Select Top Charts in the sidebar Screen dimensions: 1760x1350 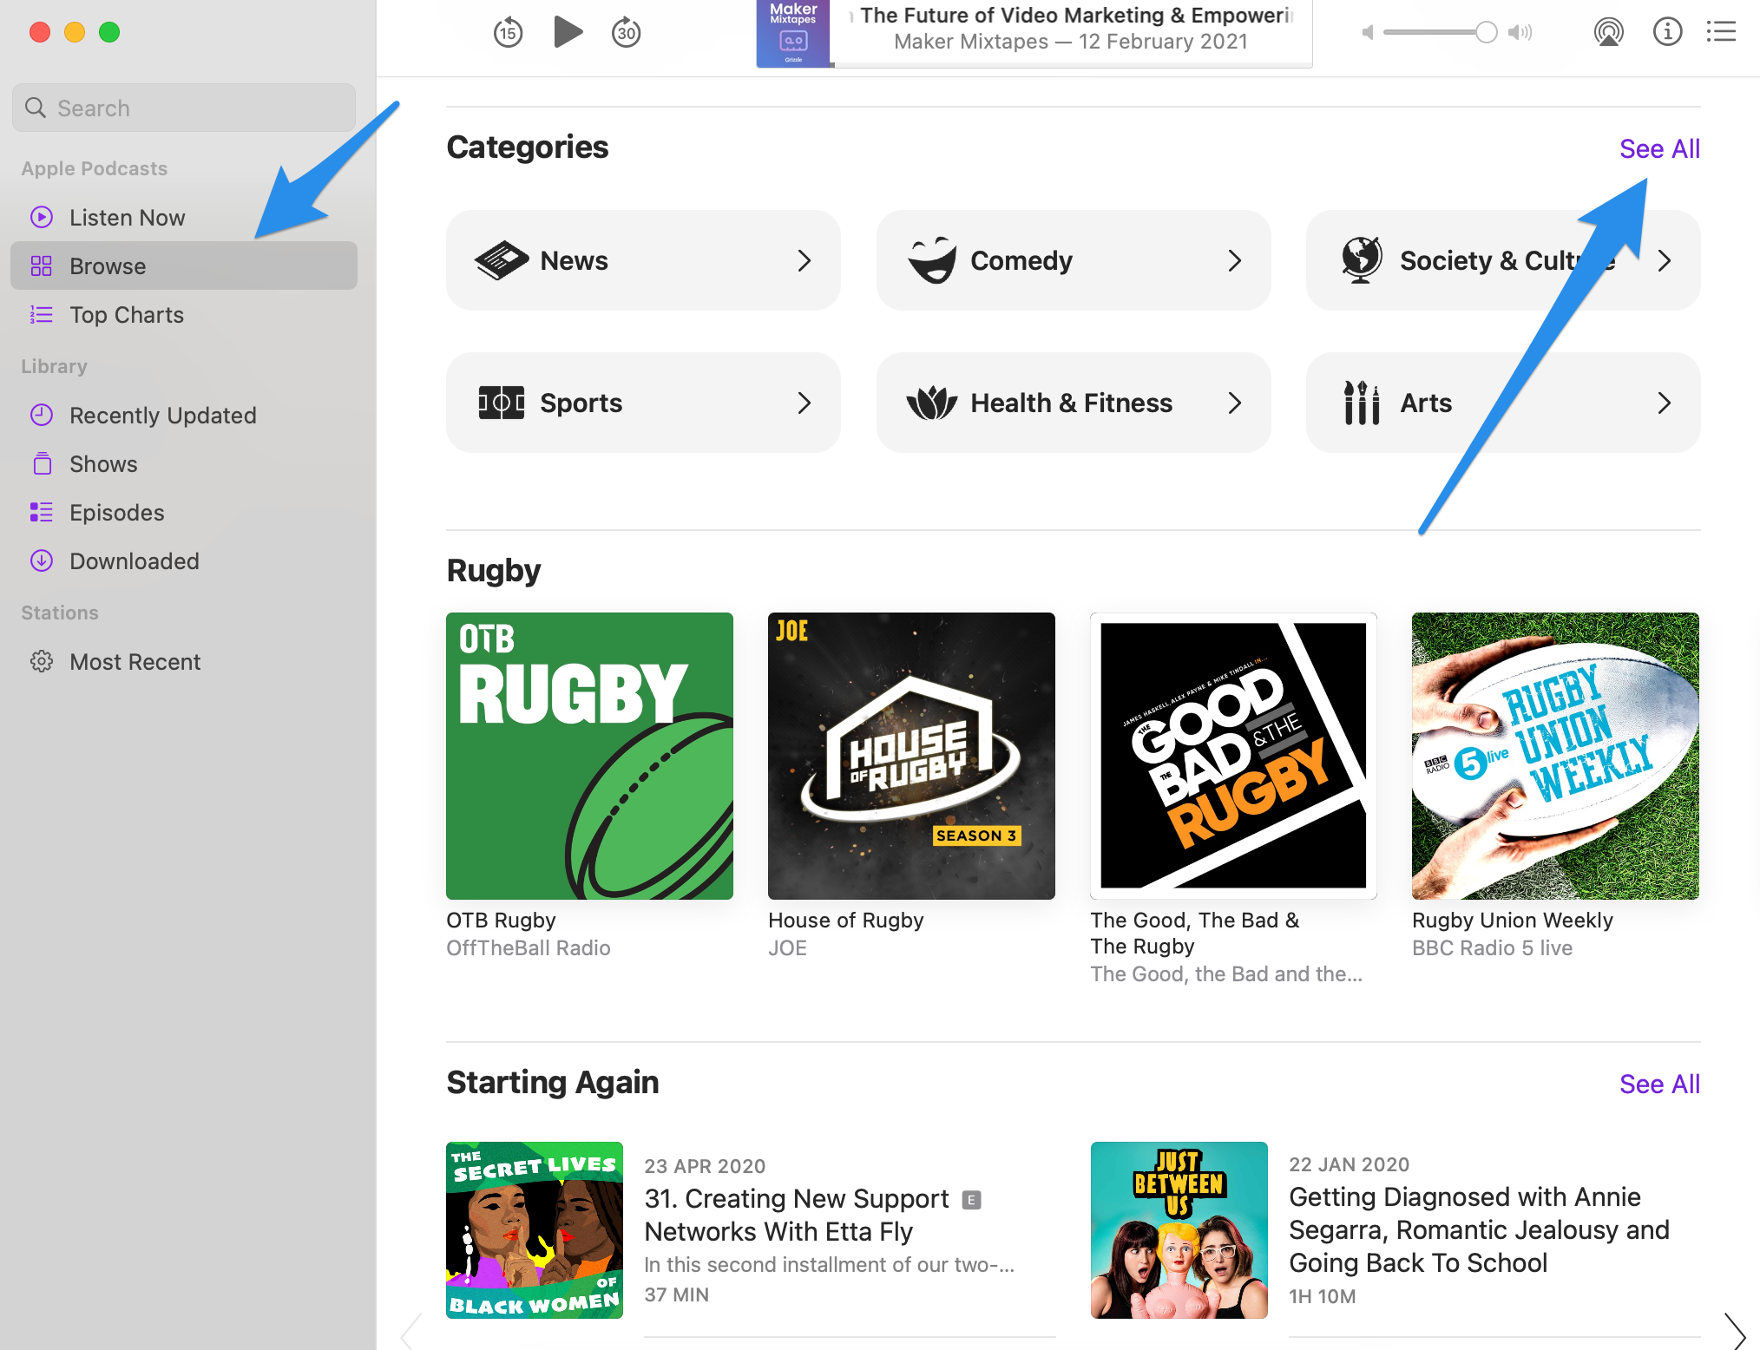coord(126,314)
